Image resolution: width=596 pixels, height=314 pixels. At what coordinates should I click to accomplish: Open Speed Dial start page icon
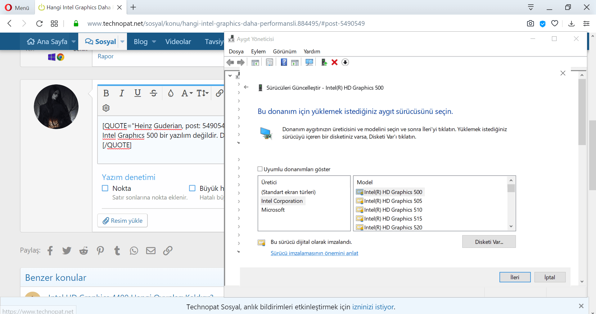point(54,24)
